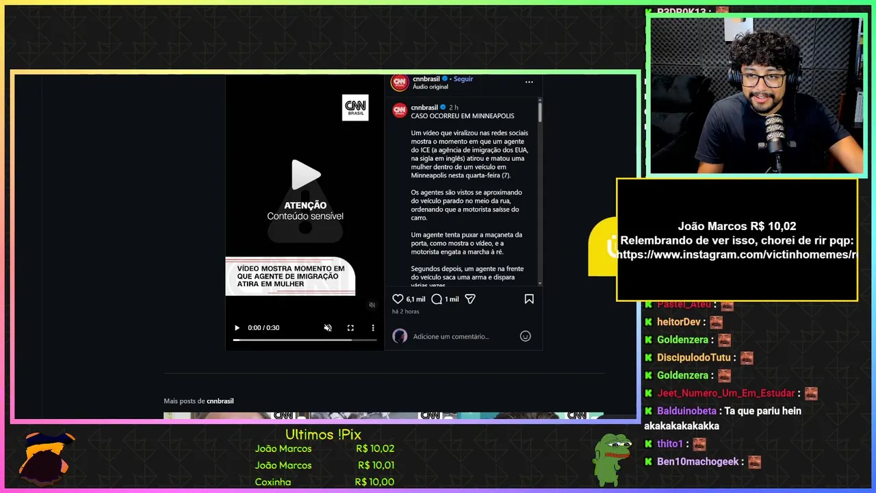Click DiscipulodoTutu username in chat
The width and height of the screenshot is (876, 493).
pos(694,357)
